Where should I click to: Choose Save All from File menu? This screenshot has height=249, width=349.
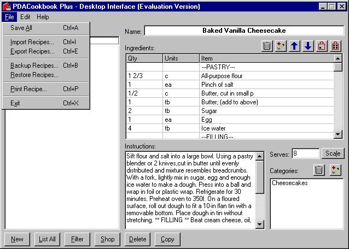coord(46,28)
